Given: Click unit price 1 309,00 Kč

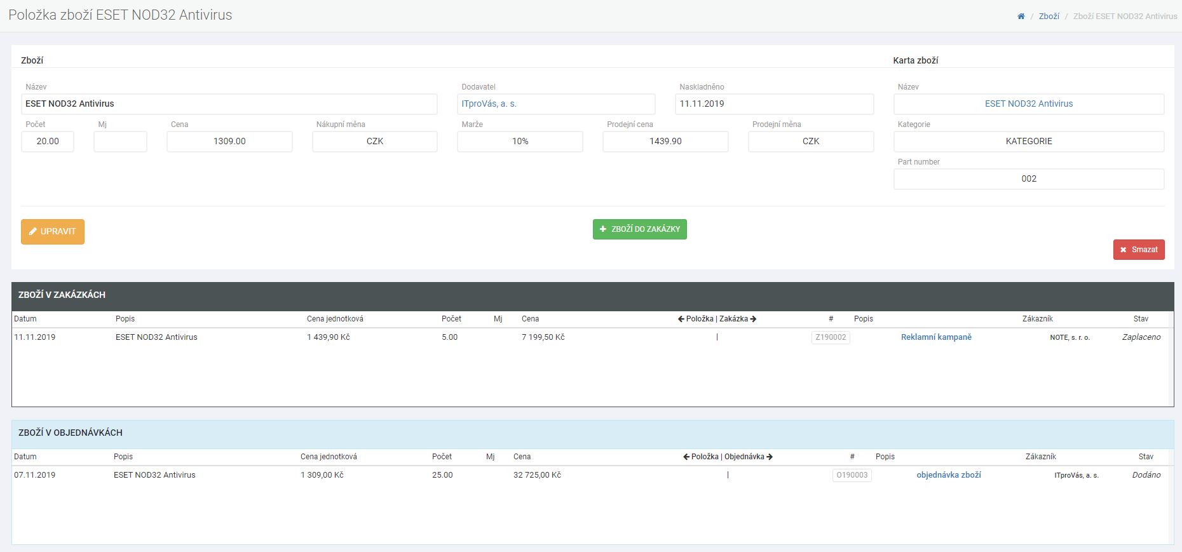Looking at the screenshot, I should (x=322, y=475).
